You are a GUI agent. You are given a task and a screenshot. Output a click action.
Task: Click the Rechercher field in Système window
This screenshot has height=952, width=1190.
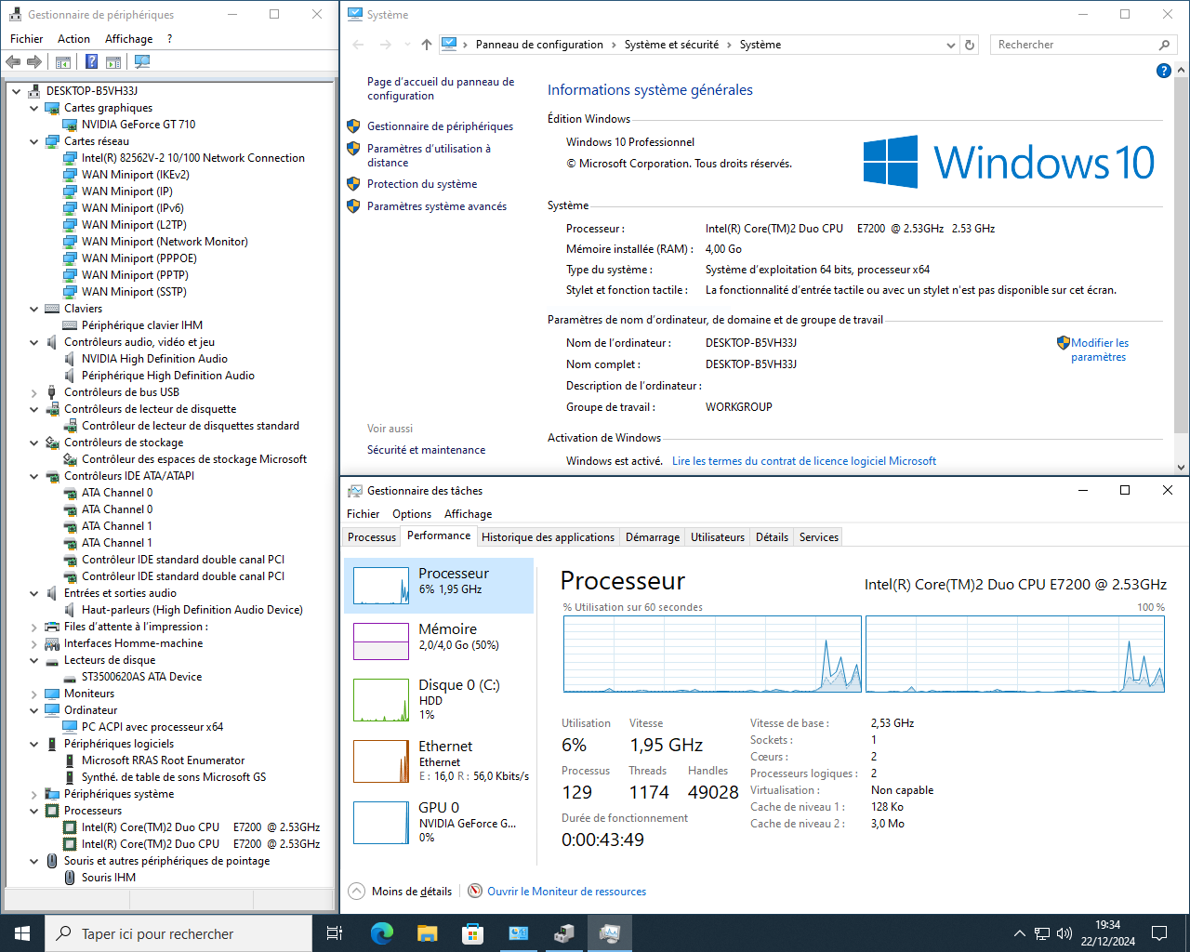(1082, 45)
